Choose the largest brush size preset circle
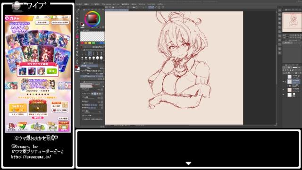This screenshot has height=170, width=302. [101, 58]
